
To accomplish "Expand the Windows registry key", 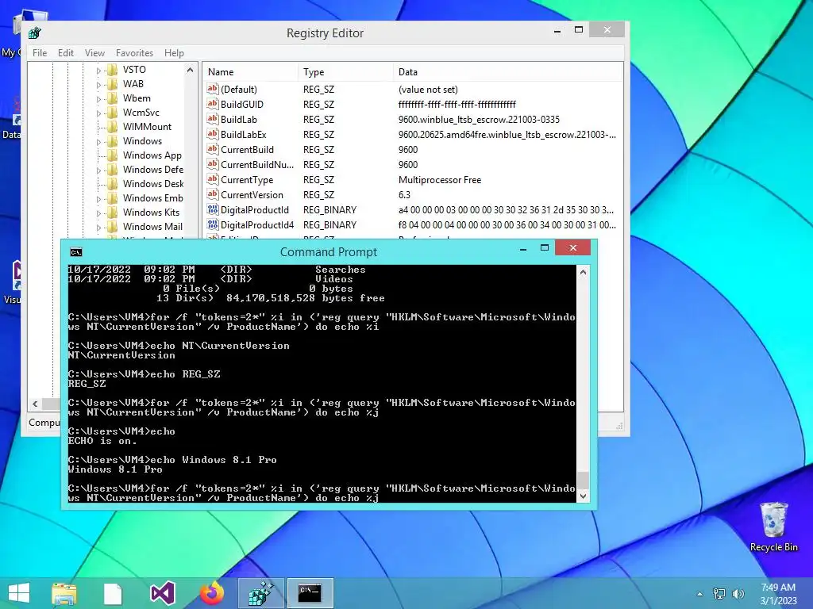I will [98, 141].
